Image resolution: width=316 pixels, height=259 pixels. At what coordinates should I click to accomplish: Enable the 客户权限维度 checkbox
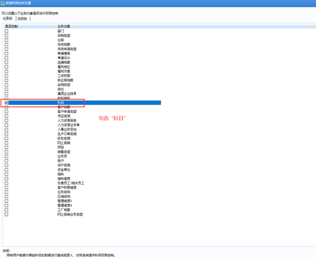pyautogui.click(x=6, y=188)
